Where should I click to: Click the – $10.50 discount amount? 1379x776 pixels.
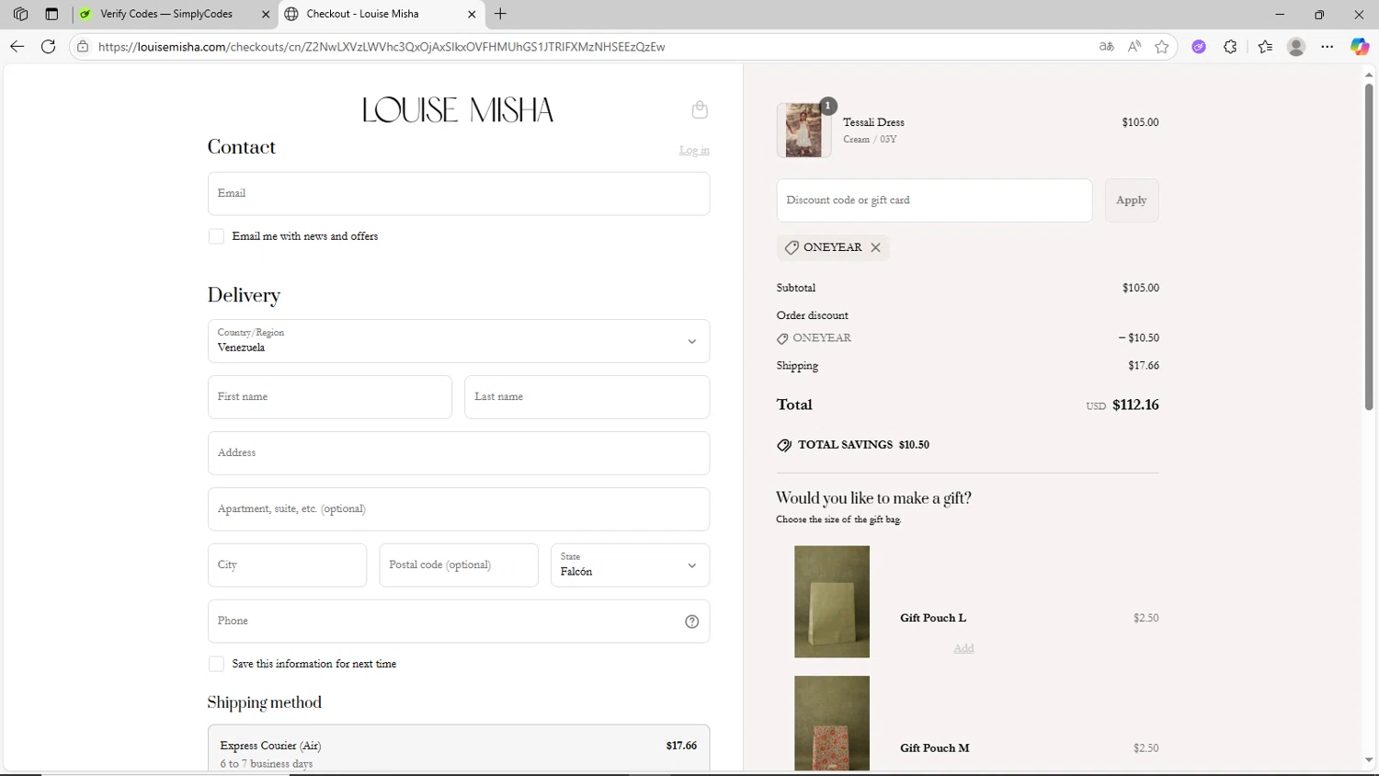click(x=1138, y=338)
